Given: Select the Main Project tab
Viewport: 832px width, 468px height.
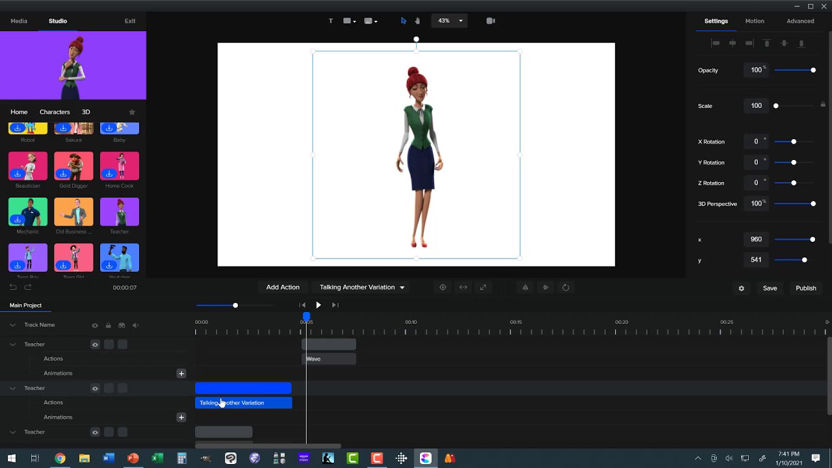Looking at the screenshot, I should pyautogui.click(x=25, y=305).
